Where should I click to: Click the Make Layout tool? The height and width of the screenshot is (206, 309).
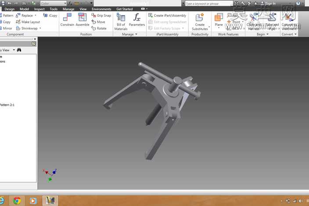(x=28, y=22)
